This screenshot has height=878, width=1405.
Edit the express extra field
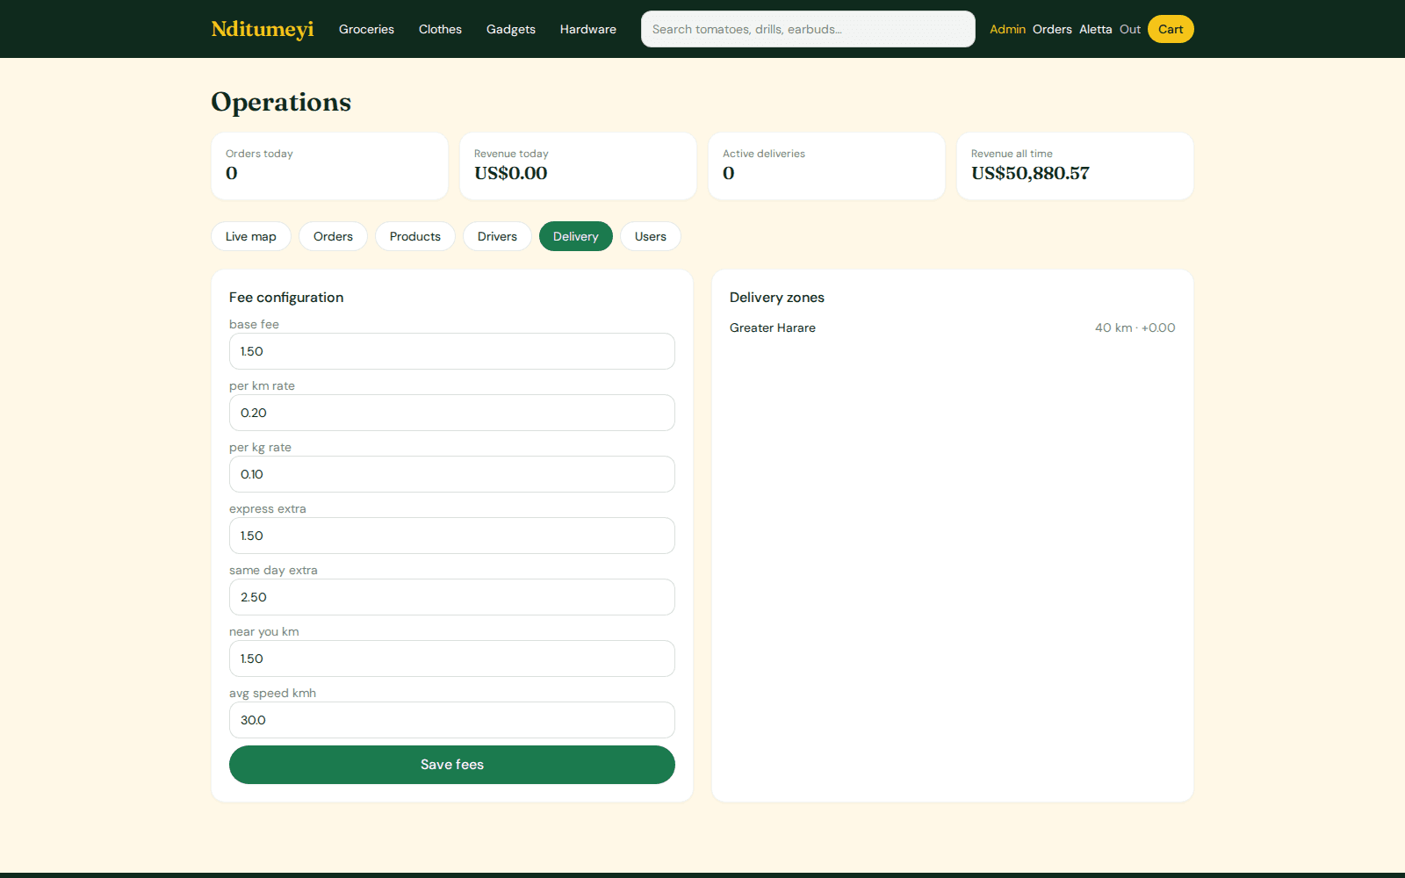tap(452, 536)
